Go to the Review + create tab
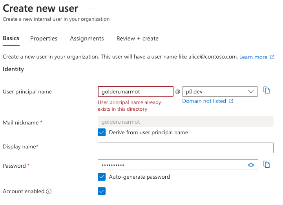 [137, 38]
